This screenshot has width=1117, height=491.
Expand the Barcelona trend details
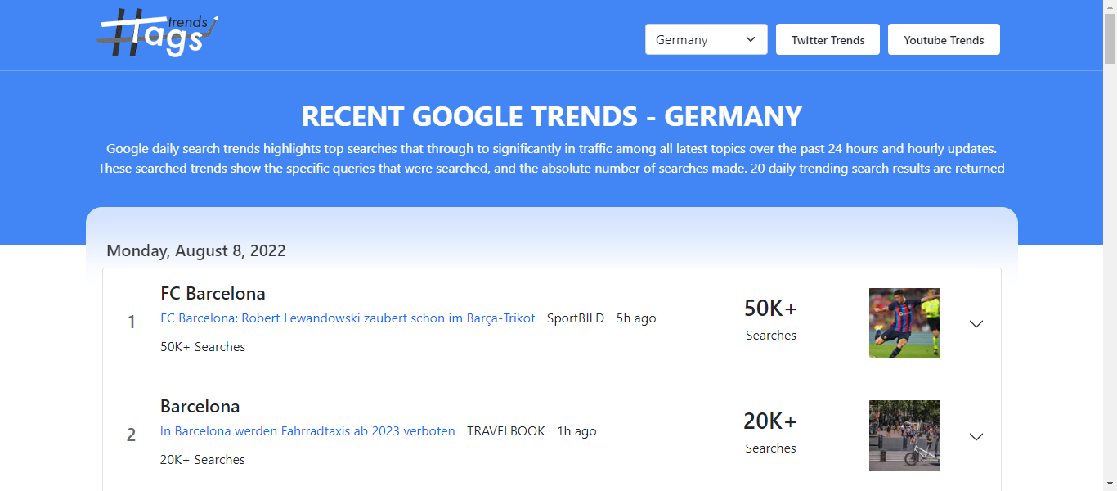pos(976,437)
